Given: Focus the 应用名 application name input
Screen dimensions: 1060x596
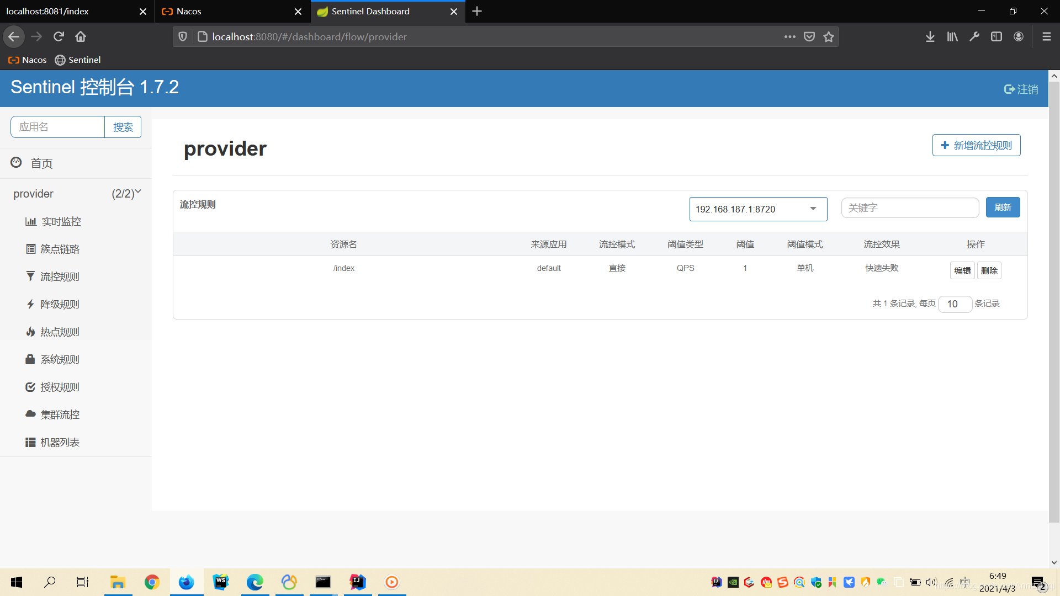Looking at the screenshot, I should (57, 127).
